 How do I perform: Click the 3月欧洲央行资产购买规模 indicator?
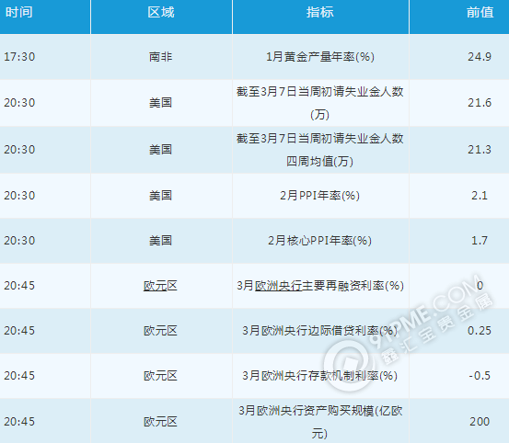pos(320,422)
